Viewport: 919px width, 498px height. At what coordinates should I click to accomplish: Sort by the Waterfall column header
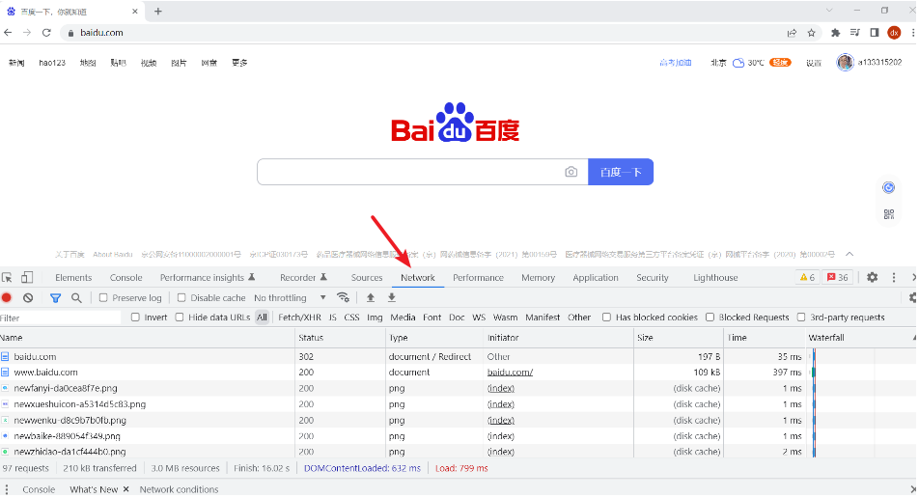pos(860,338)
